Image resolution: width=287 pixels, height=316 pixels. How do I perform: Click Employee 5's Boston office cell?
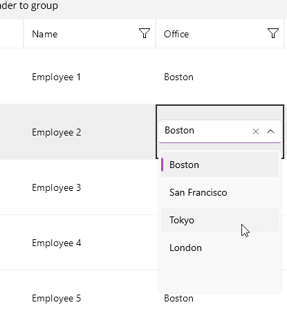coord(178,299)
